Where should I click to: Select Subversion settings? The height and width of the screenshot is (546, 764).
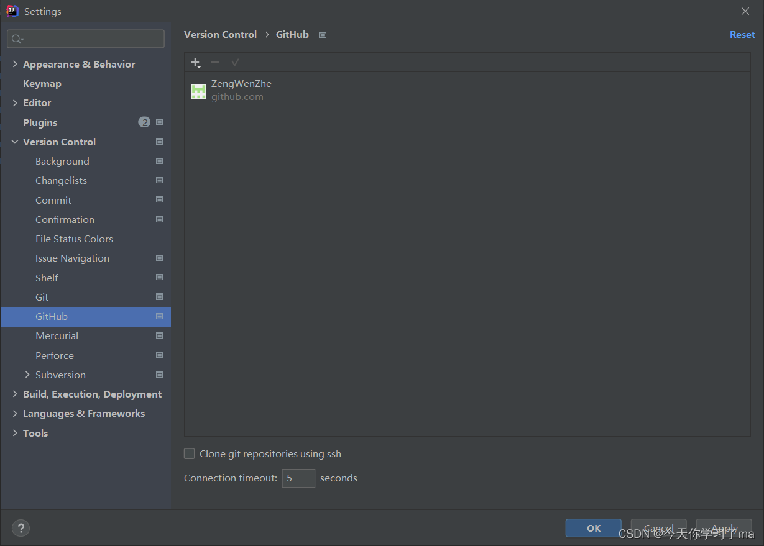pyautogui.click(x=60, y=375)
